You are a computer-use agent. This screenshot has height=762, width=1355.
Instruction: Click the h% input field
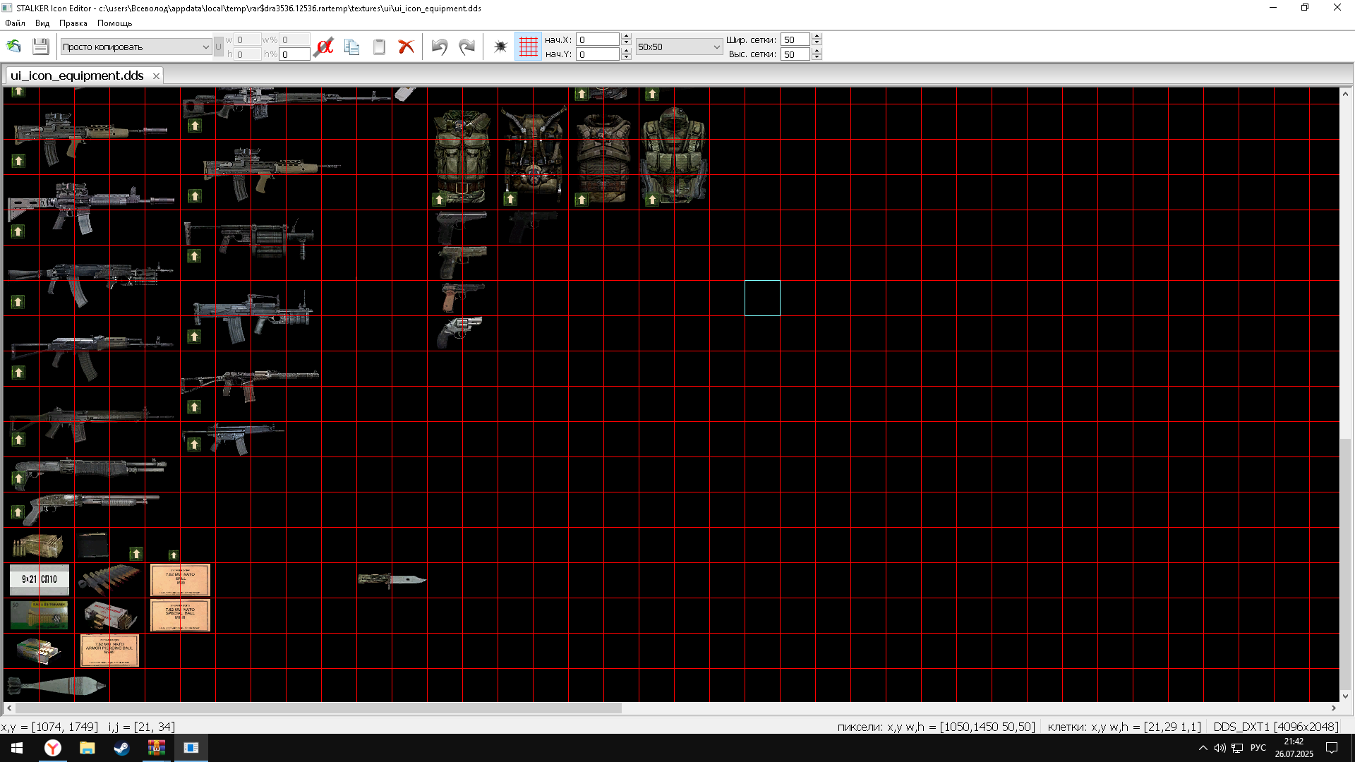tap(294, 54)
